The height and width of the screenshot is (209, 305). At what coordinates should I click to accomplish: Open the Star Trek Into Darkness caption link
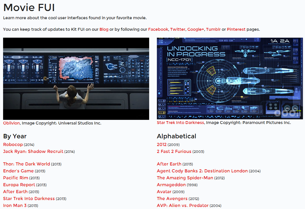[180, 123]
